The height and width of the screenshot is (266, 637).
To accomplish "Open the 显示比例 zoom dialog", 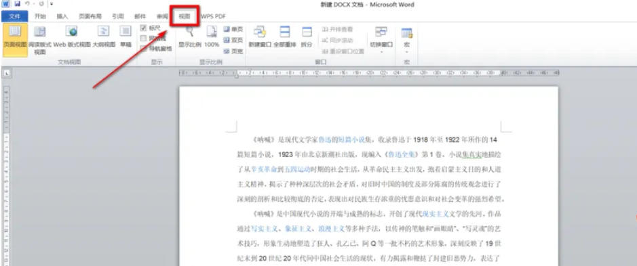I will pos(190,37).
